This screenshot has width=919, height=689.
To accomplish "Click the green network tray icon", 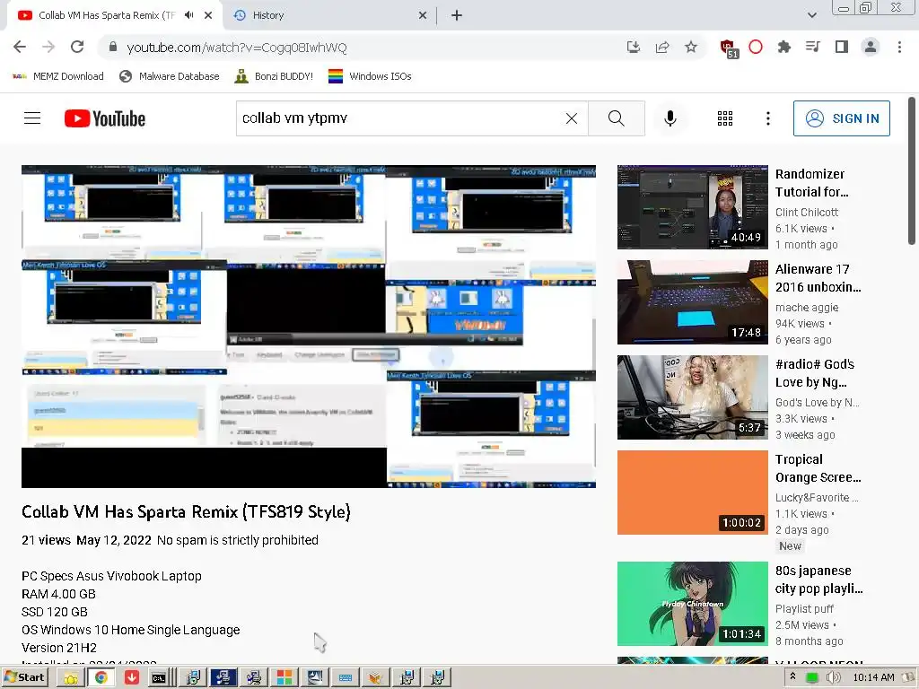I will pyautogui.click(x=811, y=678).
